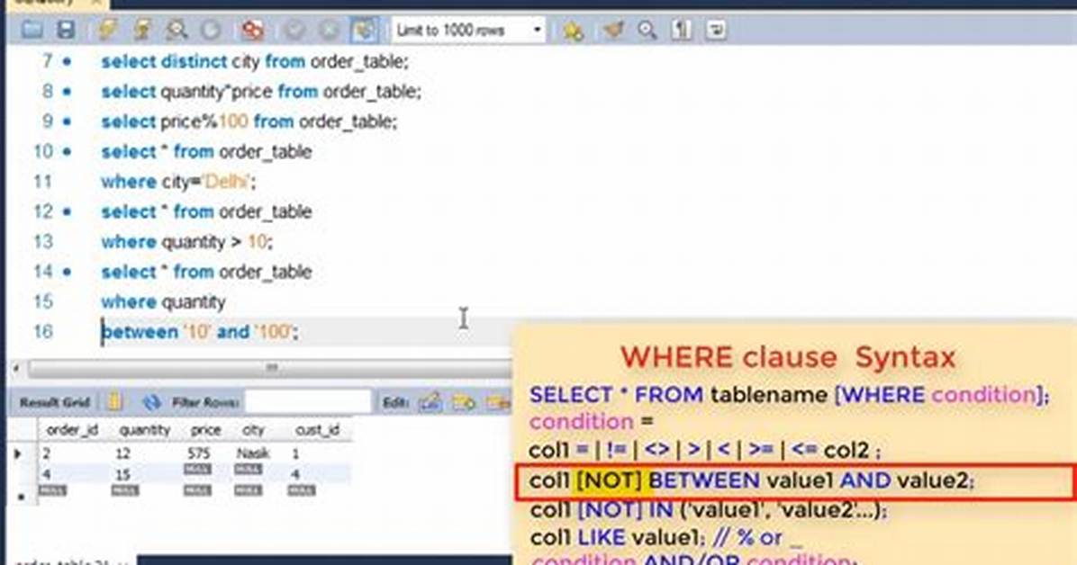Commit the current transaction
The height and width of the screenshot is (565, 1077).
coord(294,30)
